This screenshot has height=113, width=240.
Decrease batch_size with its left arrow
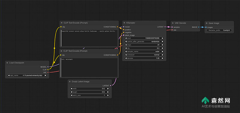click(71, 95)
